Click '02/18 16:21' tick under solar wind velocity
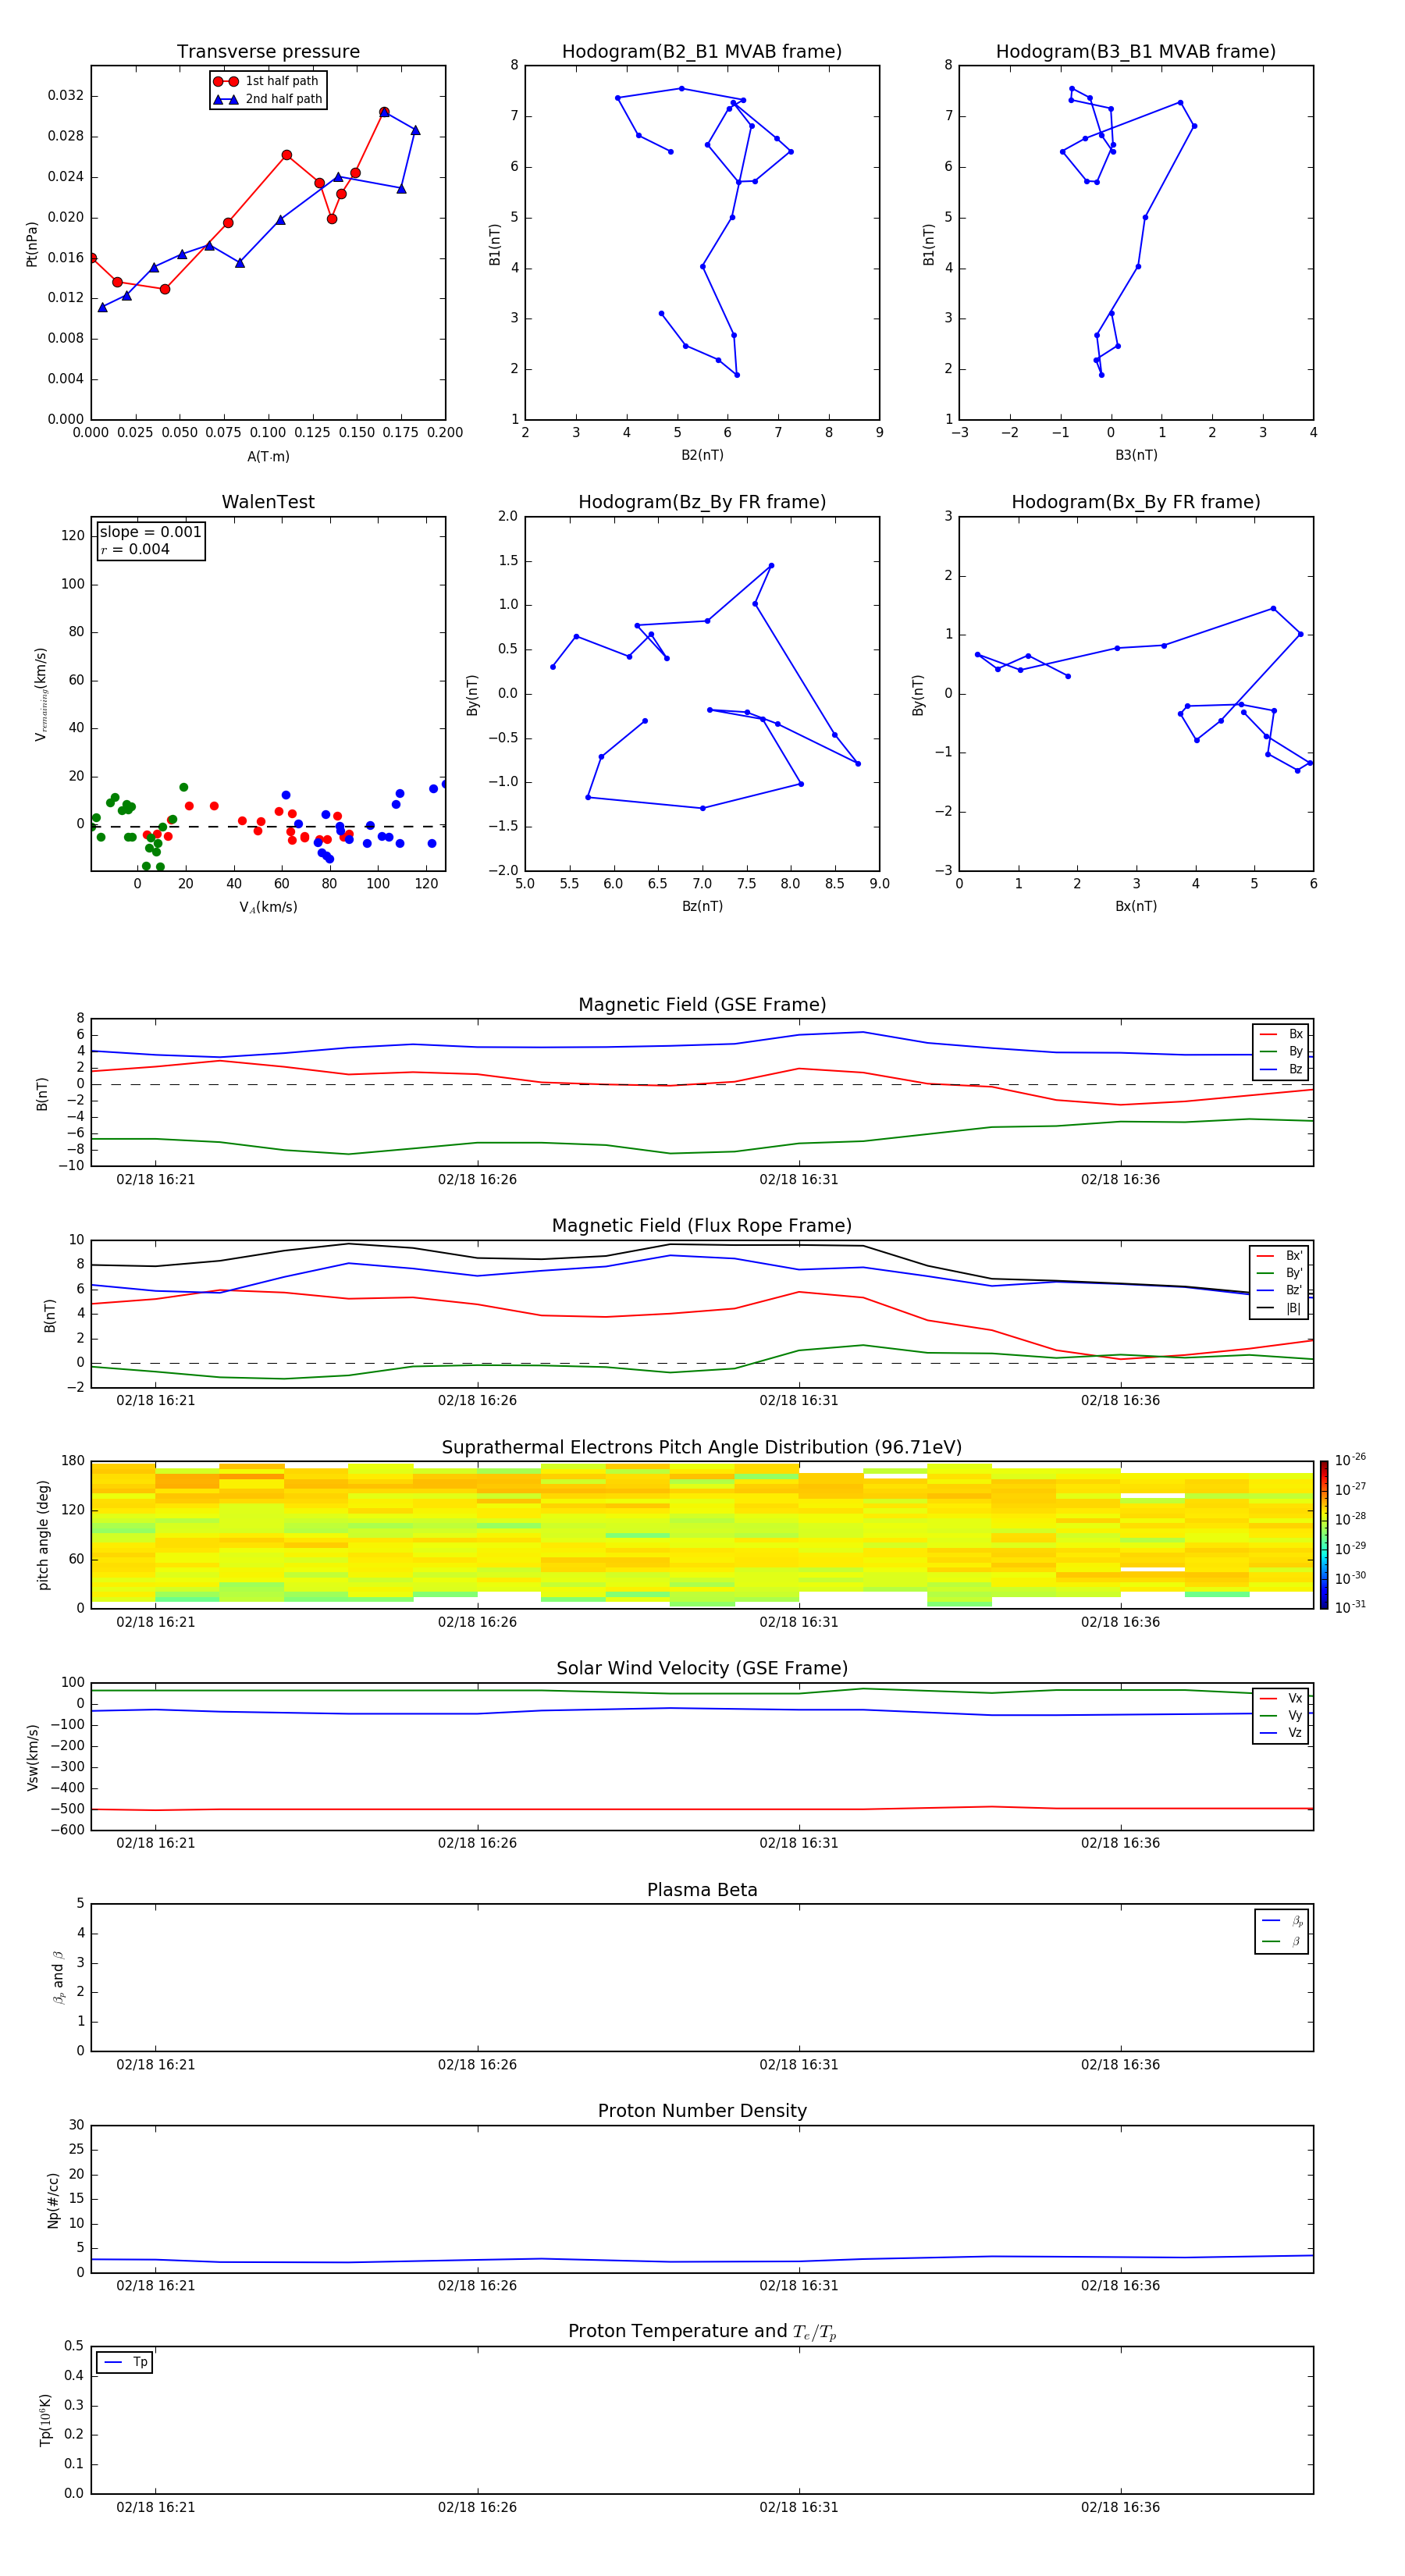1405x2576 pixels. click(x=155, y=1842)
